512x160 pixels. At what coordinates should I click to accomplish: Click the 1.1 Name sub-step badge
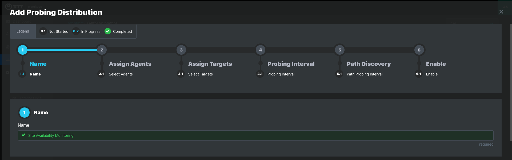(22, 74)
